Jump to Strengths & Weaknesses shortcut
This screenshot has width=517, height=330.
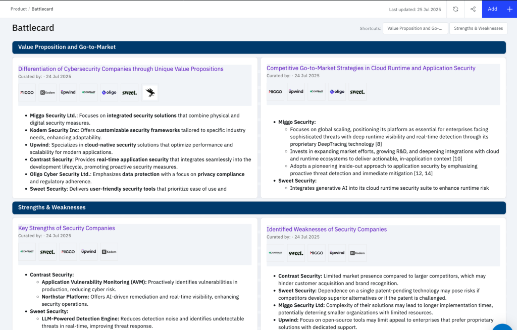tap(479, 28)
